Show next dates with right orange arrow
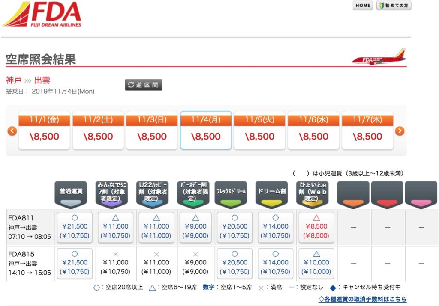Screen dimensions: 439x306 pos(400,131)
